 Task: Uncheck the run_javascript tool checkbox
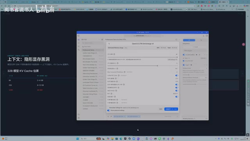point(184,61)
